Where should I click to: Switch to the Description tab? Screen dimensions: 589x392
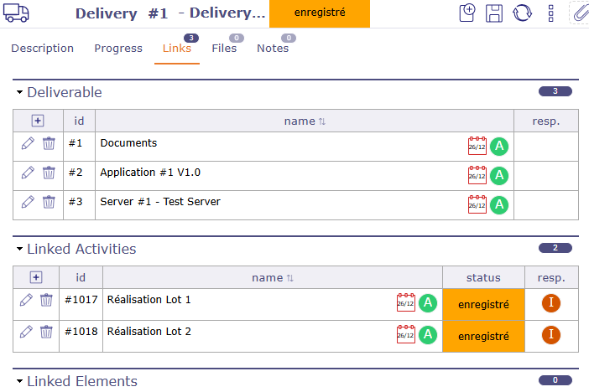[42, 49]
